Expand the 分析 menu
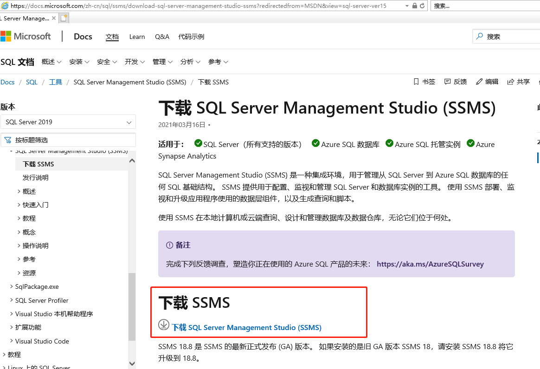 tap(191, 62)
